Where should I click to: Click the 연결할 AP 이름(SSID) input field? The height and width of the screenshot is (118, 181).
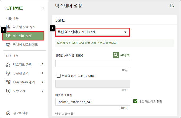(93, 63)
